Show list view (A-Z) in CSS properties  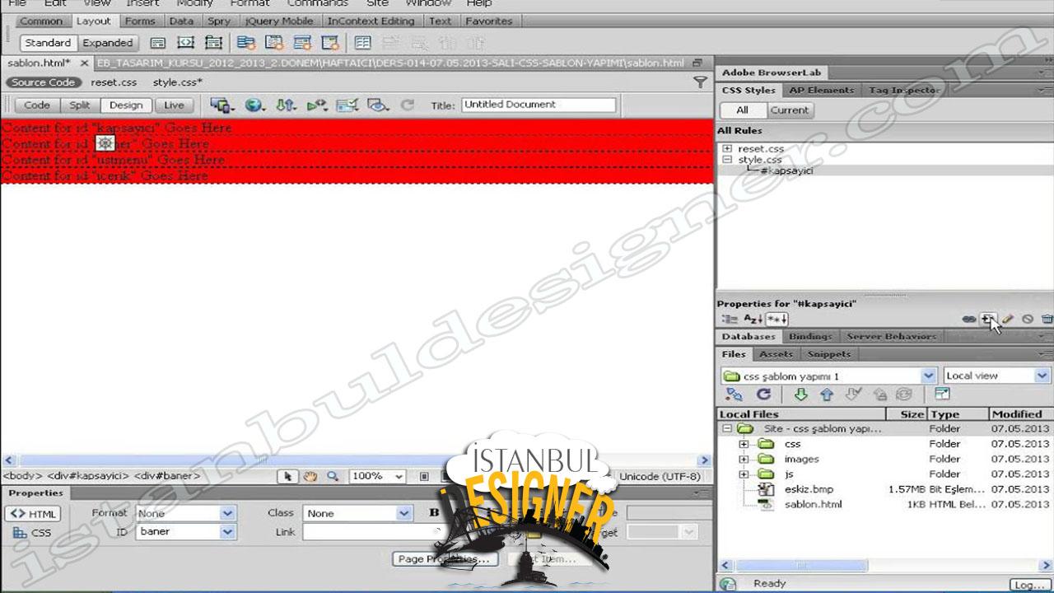pyautogui.click(x=753, y=319)
